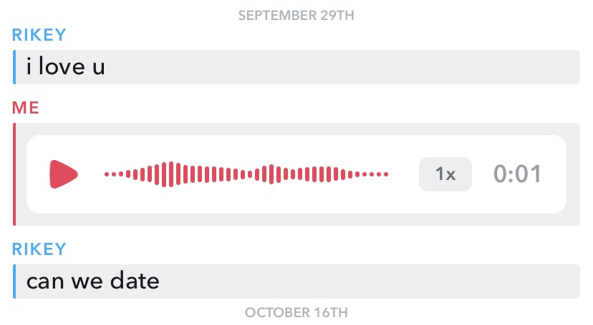The height and width of the screenshot is (325, 593).
Task: Click the start of the red waveform
Action: coord(107,174)
